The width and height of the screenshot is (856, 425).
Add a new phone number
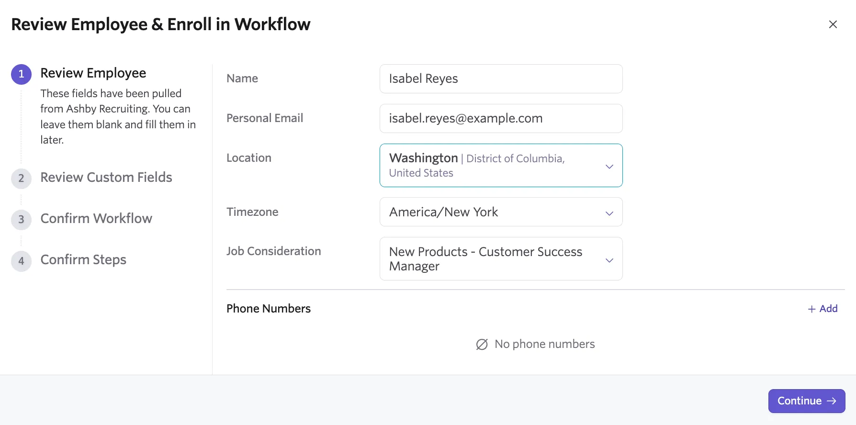822,309
